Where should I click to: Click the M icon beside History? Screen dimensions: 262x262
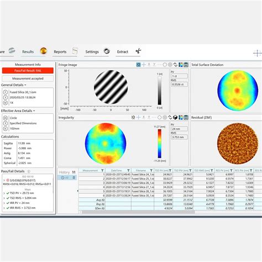(74, 172)
